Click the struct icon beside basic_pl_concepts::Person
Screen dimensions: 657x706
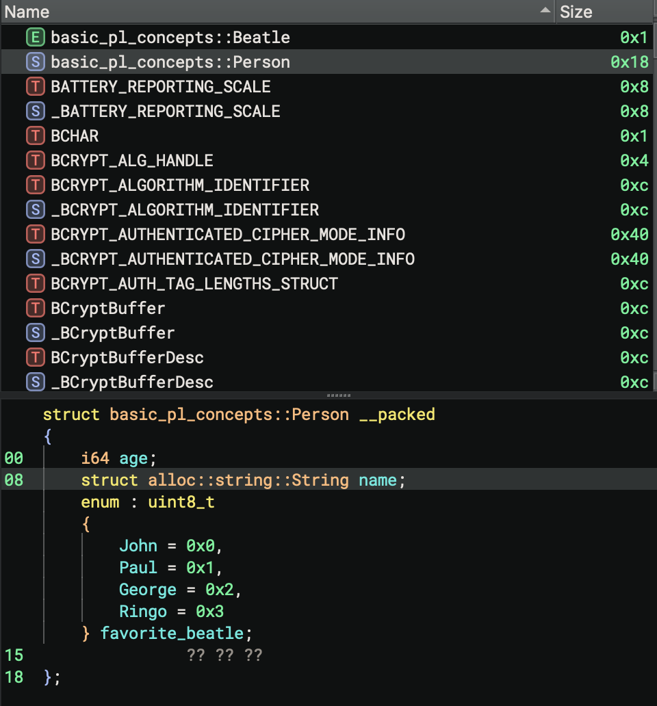pyautogui.click(x=35, y=62)
